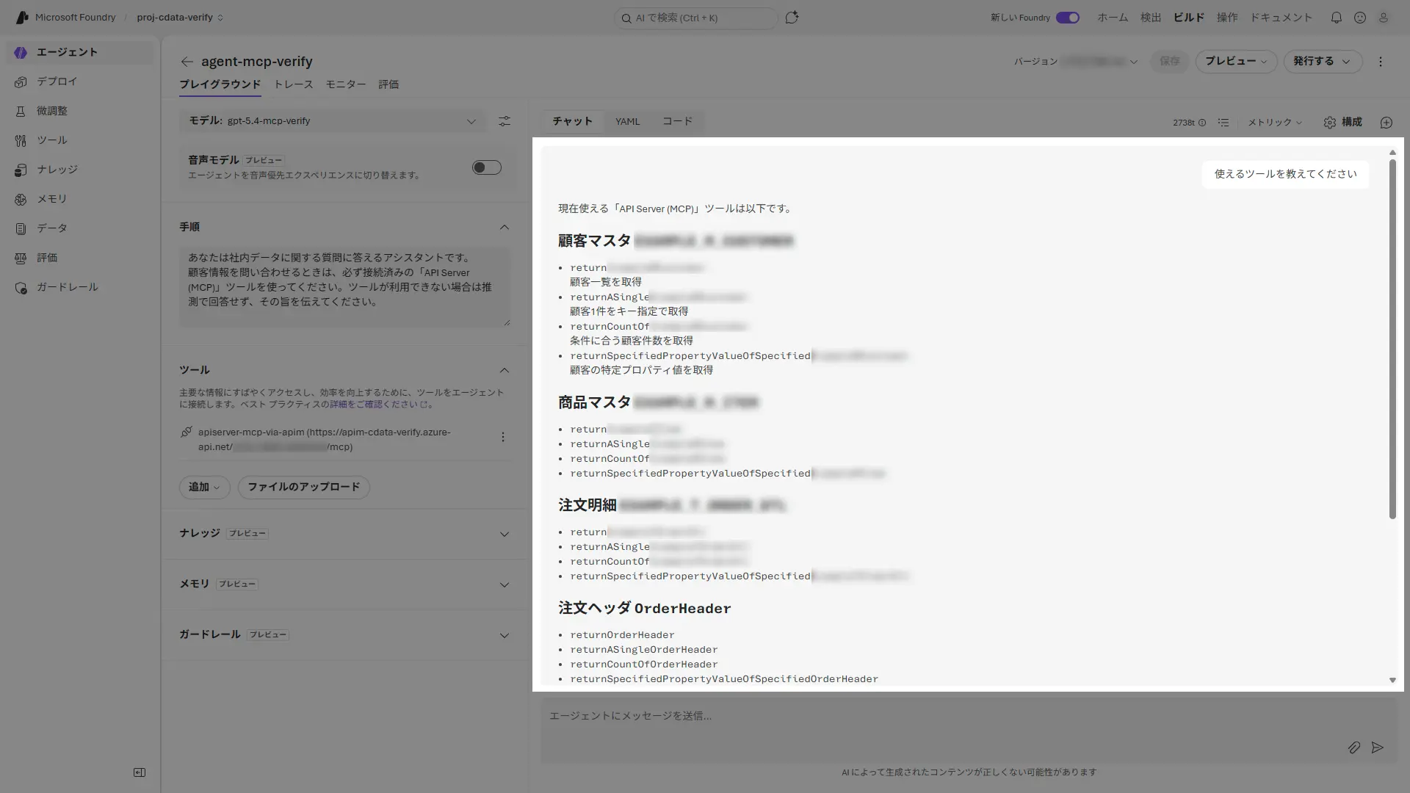Image resolution: width=1410 pixels, height=793 pixels.
Task: Open the エージェント sidebar item
Action: (x=80, y=52)
